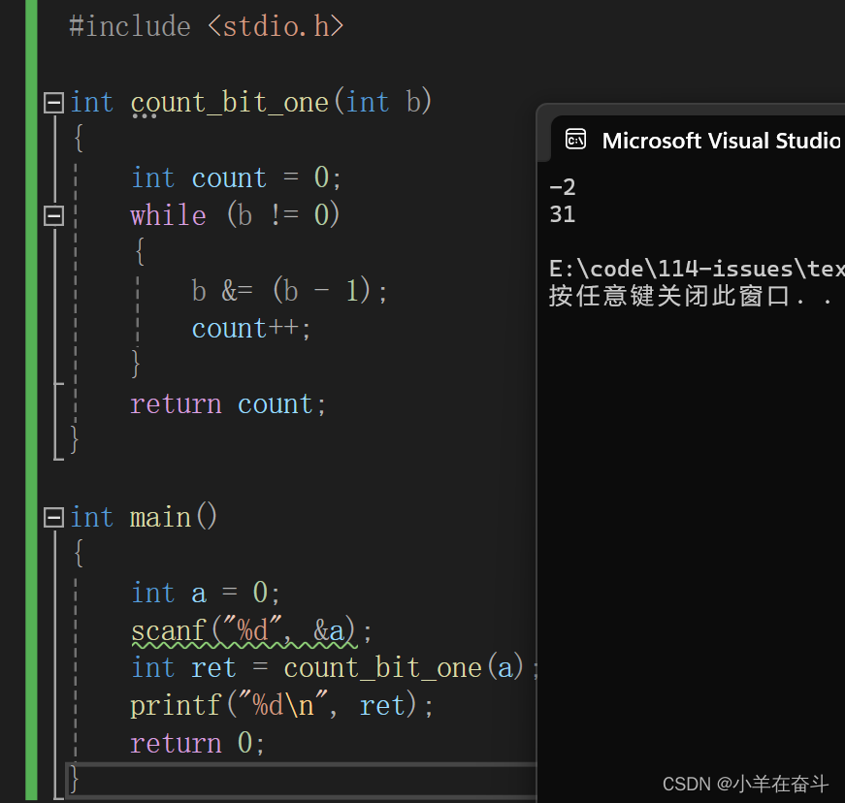Click the 'return count;' statement
845x803 pixels.
click(x=228, y=403)
